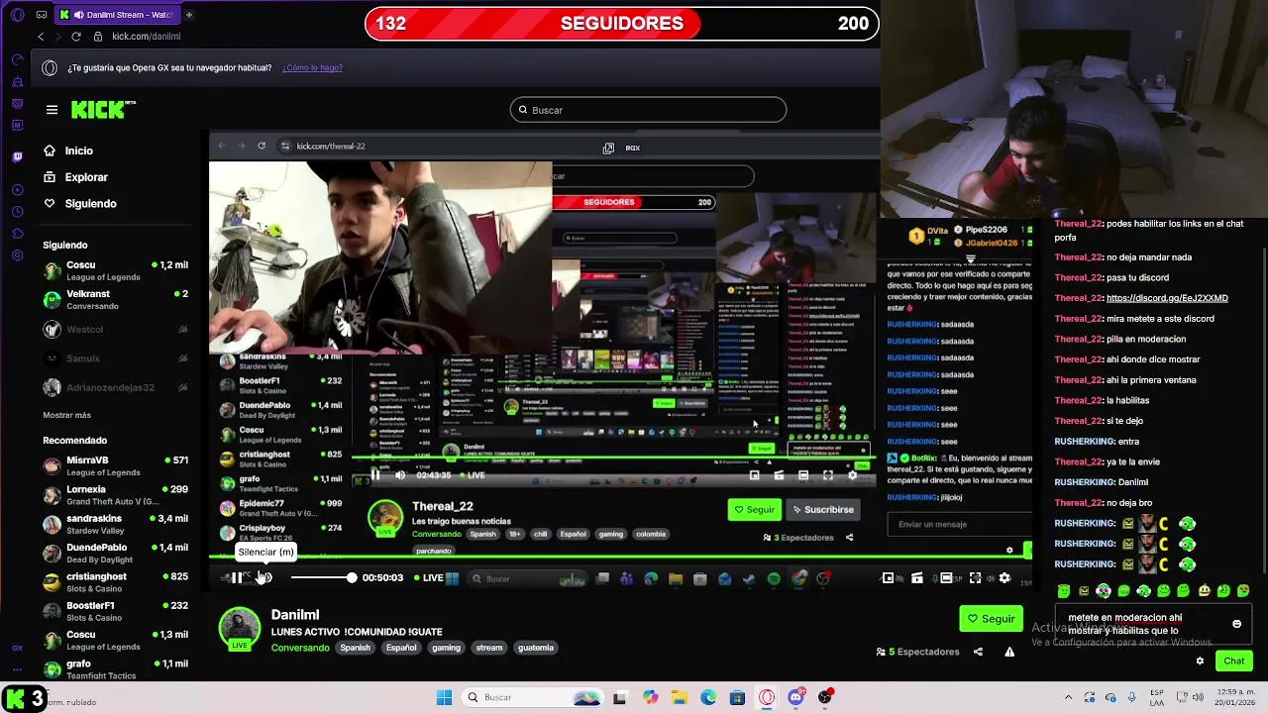This screenshot has height=713, width=1268.
Task: Share the Danilml stream via share icon
Action: coord(978,652)
